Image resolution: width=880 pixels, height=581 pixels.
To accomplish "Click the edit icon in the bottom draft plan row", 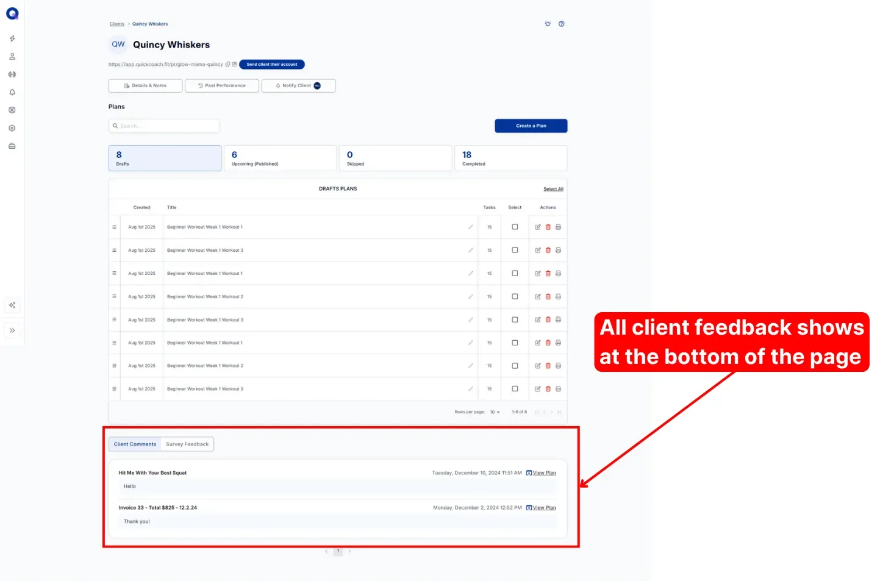I will tap(538, 389).
